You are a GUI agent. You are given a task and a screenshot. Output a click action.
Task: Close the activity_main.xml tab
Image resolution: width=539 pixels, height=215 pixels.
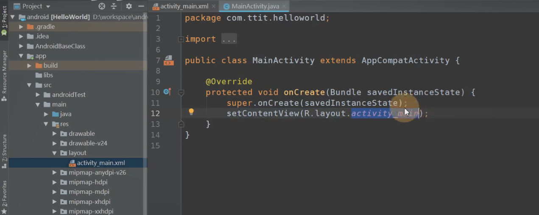213,6
